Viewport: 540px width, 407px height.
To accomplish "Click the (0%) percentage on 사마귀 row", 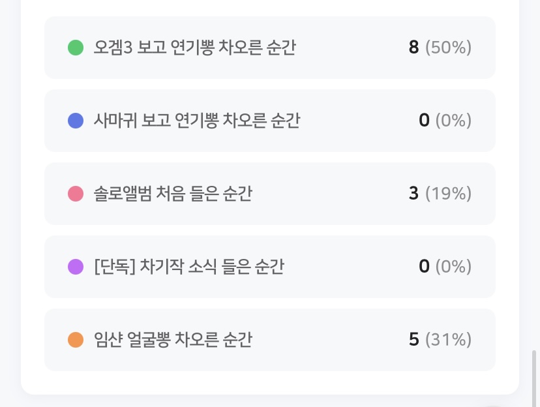I will pyautogui.click(x=453, y=121).
